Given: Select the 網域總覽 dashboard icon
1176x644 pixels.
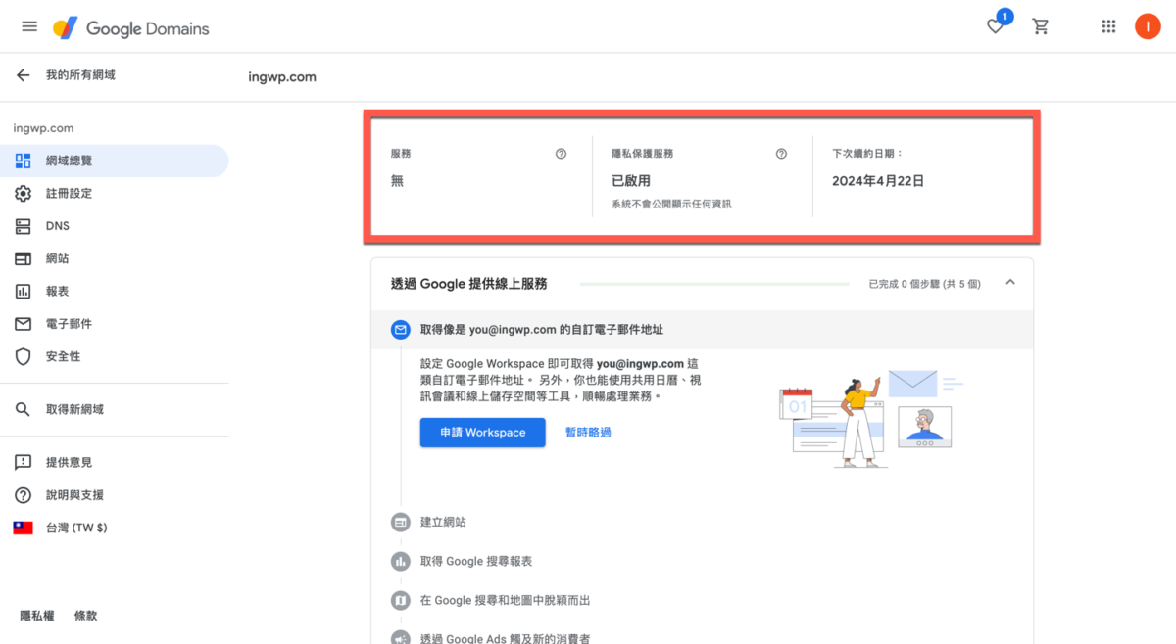Looking at the screenshot, I should [23, 161].
